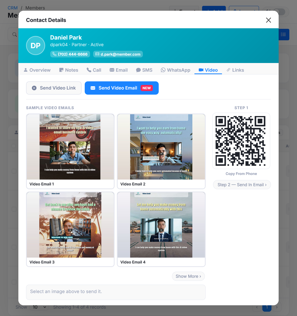
Task: Click Step 2 — Send In Email button
Action: tap(242, 185)
